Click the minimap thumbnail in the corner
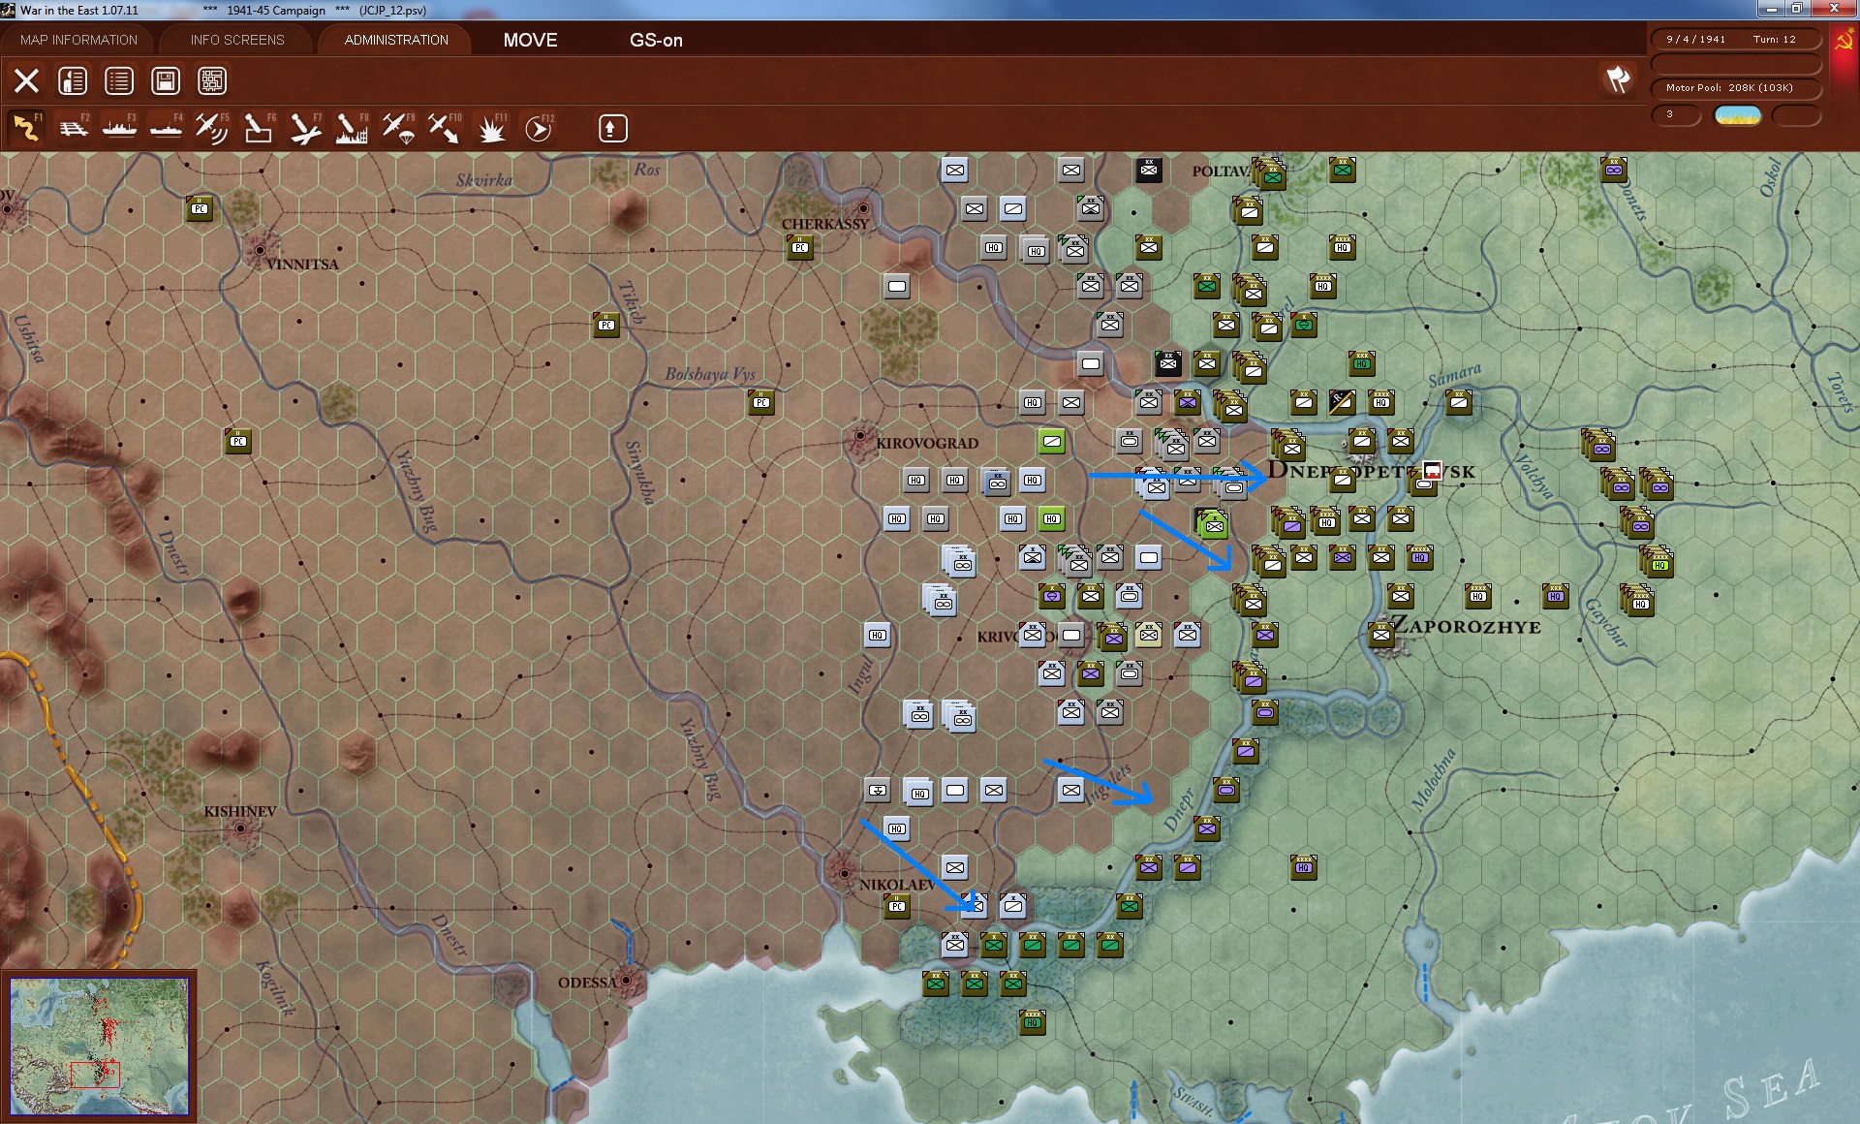This screenshot has width=1860, height=1124. pyautogui.click(x=99, y=1046)
